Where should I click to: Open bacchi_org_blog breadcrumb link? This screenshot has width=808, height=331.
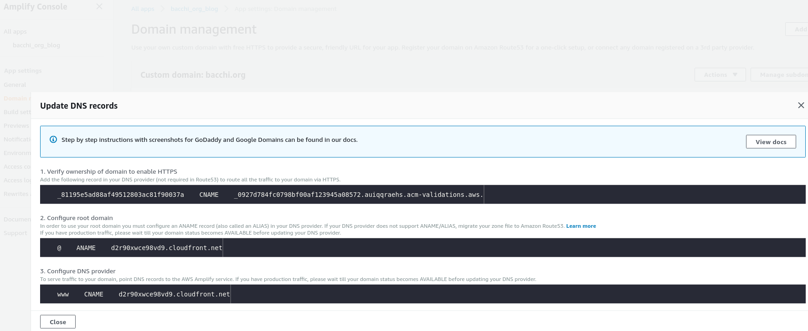pos(194,9)
